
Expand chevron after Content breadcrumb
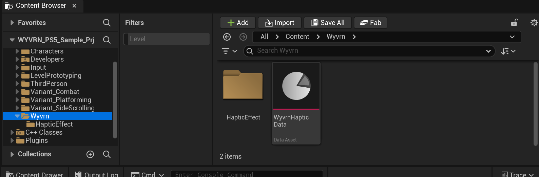coord(318,37)
